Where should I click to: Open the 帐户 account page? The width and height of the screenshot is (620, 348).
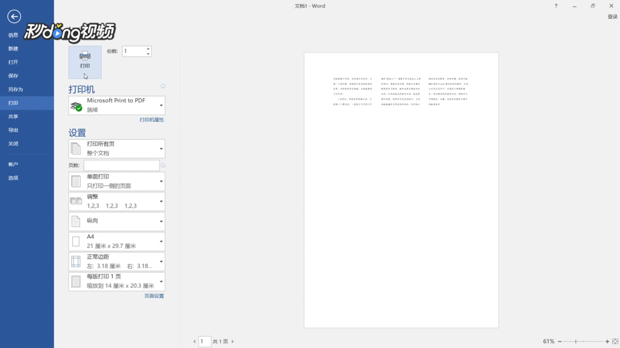point(27,164)
